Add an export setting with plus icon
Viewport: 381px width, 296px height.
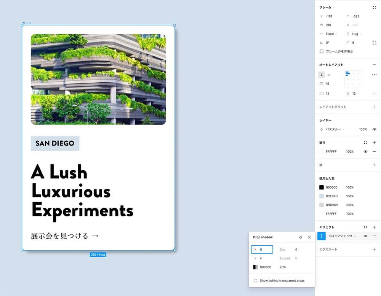tap(374, 250)
